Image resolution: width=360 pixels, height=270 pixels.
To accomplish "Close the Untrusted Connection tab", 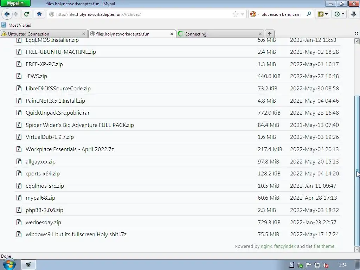I will 84,34.
